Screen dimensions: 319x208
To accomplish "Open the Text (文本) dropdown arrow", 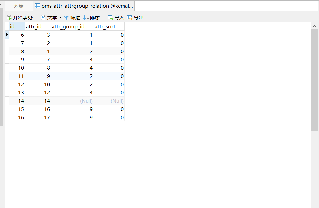I will pyautogui.click(x=60, y=18).
